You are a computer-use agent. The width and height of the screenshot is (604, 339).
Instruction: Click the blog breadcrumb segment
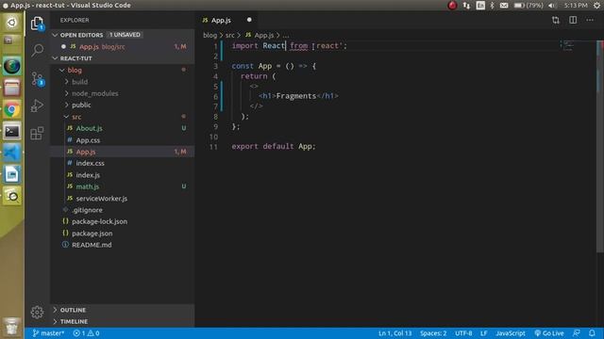tap(210, 35)
